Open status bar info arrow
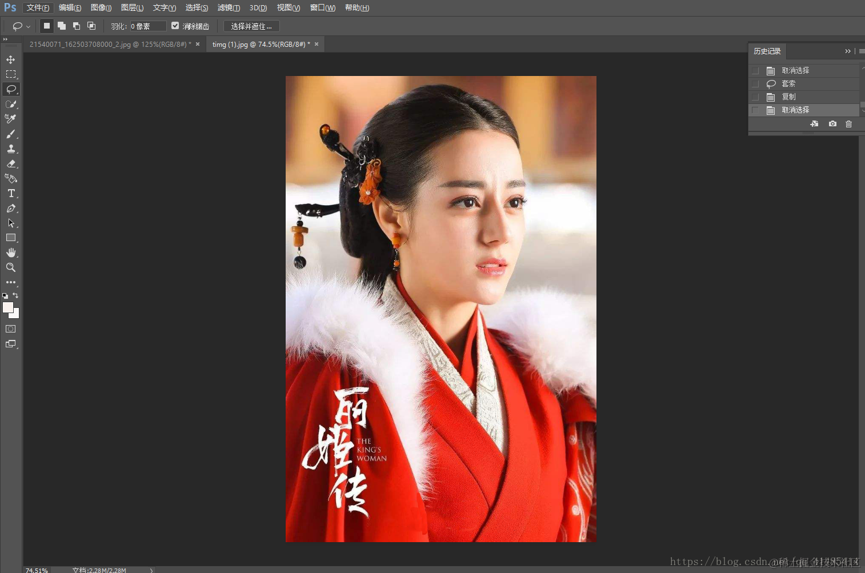The width and height of the screenshot is (865, 573). click(x=151, y=570)
